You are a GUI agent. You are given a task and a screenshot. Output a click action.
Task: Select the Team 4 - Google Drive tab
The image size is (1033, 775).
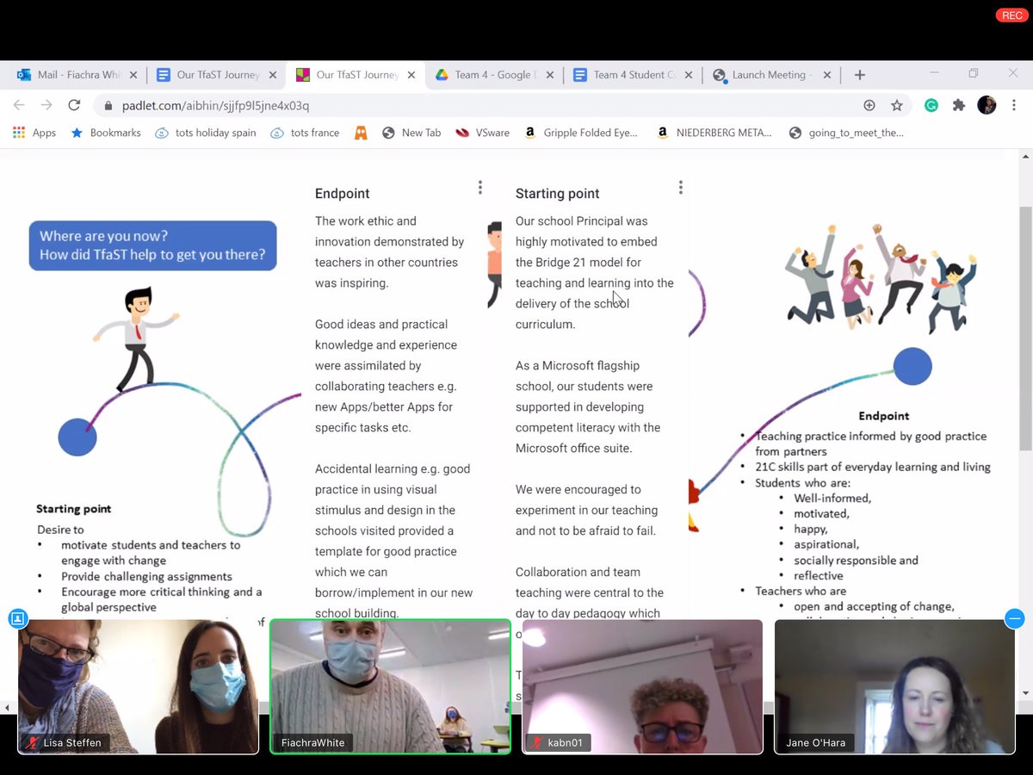pos(495,75)
